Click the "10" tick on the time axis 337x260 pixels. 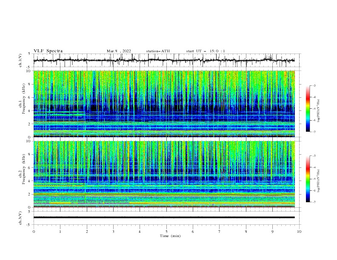(x=299, y=232)
